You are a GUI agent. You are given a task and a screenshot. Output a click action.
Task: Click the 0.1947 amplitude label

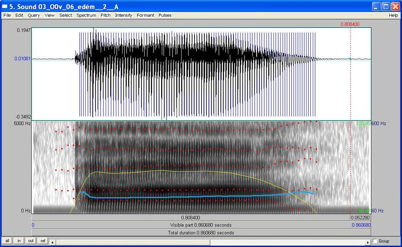tap(24, 30)
